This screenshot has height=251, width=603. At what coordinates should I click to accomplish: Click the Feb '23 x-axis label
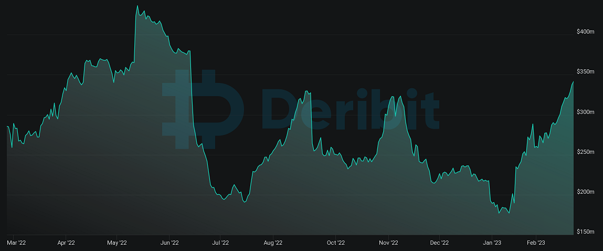coord(536,243)
